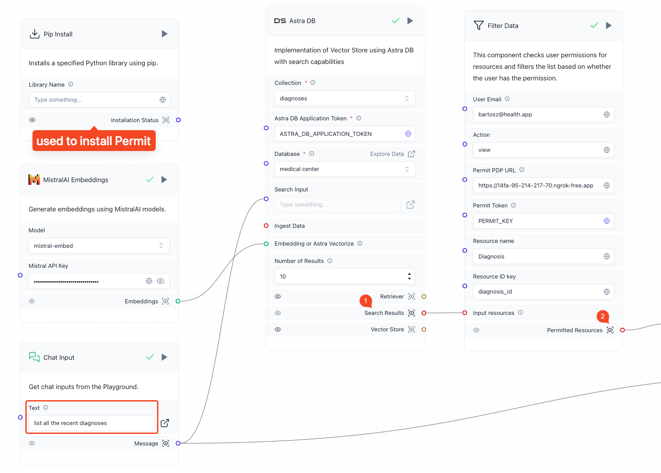Click the expand icon beside the Search Input field
Screen dimensions: 661x473
[410, 204]
